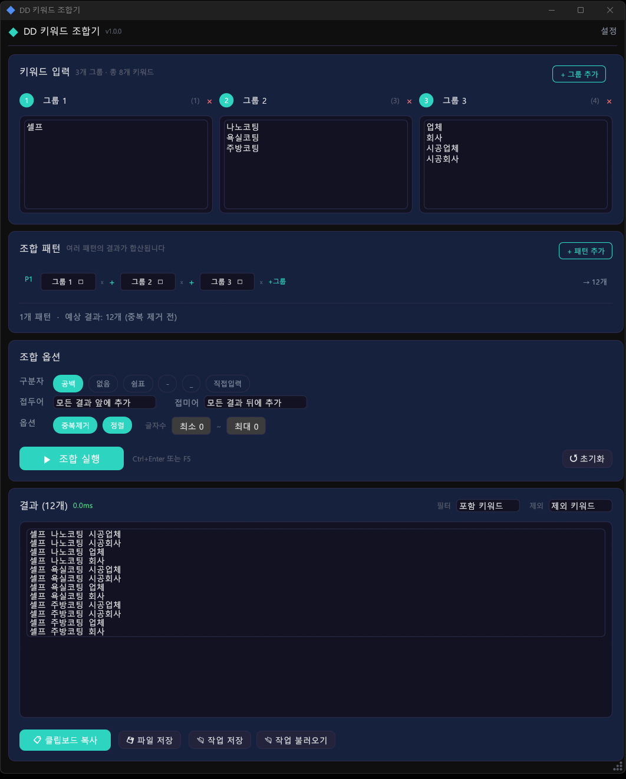Expand the 그룹 3 selector in pattern P1
626x779 pixels.
pos(227,282)
